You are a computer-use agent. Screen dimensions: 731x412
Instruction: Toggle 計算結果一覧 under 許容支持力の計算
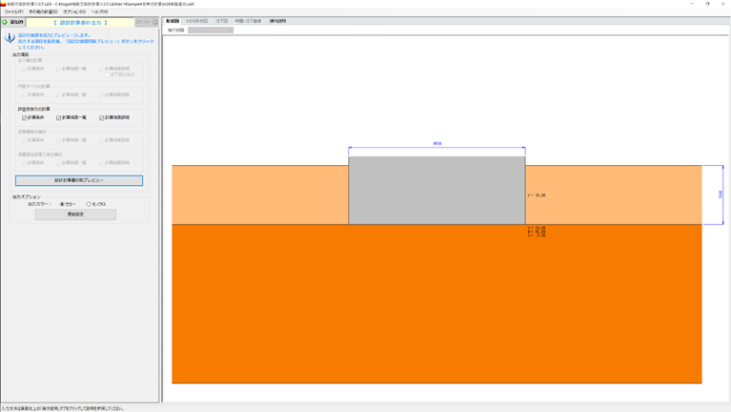tap(71, 117)
